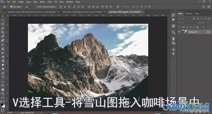Hide the Background layer eye icon
Image resolution: width=212 pixels, height=114 pixels.
179,32
